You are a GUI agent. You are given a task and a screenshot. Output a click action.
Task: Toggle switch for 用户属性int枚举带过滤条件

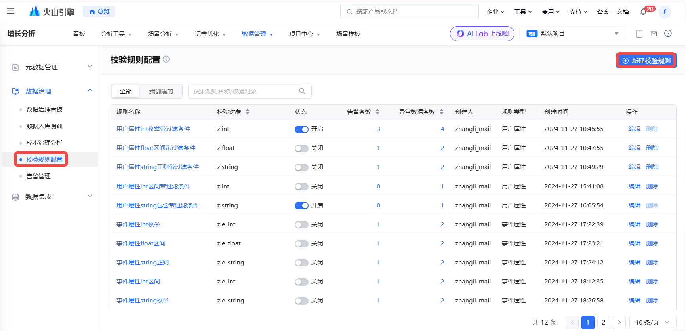click(301, 129)
